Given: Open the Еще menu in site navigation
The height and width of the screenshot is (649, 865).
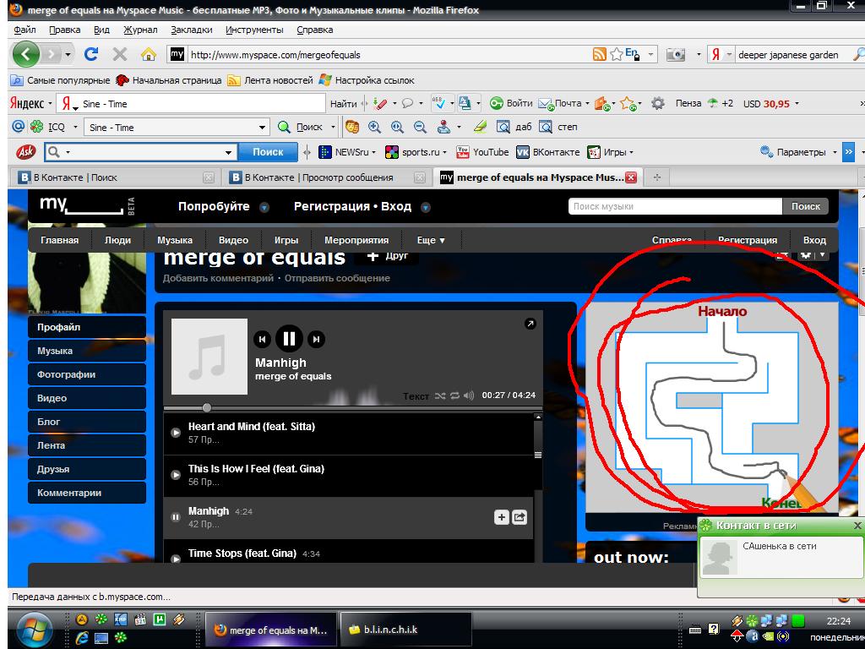Looking at the screenshot, I should click(431, 240).
